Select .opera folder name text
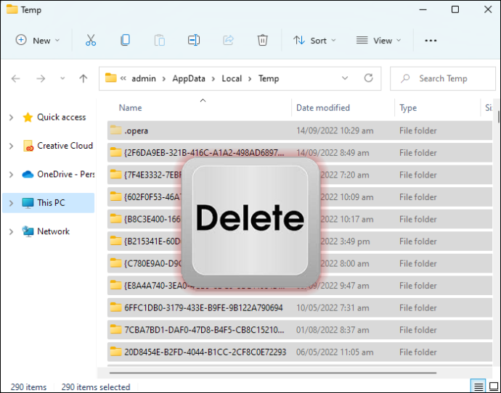The width and height of the screenshot is (501, 393). click(136, 131)
